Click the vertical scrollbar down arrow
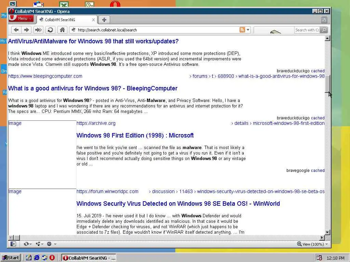The width and height of the screenshot is (350, 262). [x=327, y=232]
